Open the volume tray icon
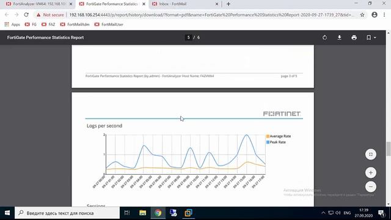This screenshot has width=391, height=220. coord(338,213)
